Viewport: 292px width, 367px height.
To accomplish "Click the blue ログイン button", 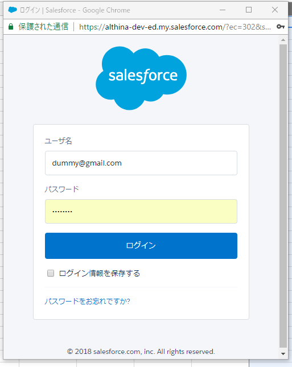I will click(141, 246).
